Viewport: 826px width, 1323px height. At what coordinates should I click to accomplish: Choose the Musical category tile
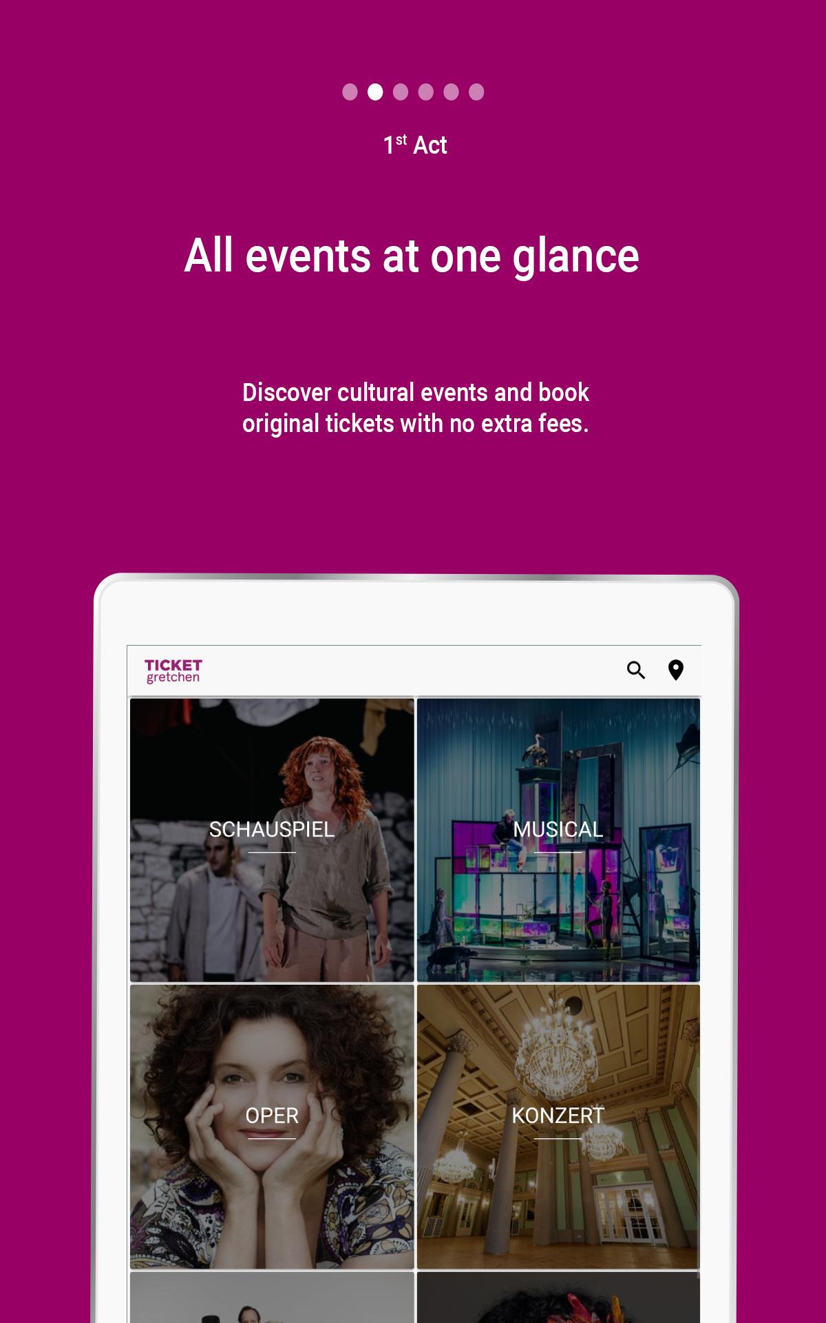coord(558,839)
